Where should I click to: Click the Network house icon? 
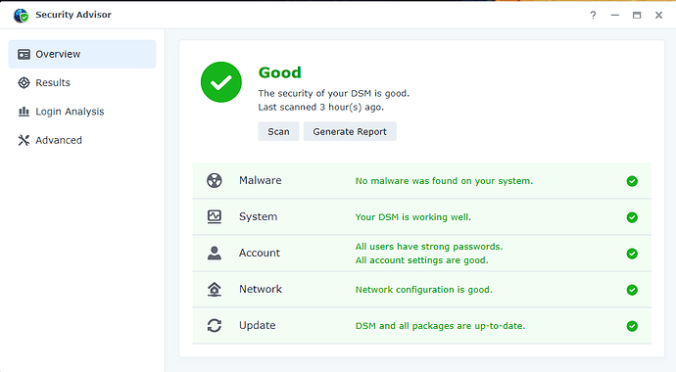tap(215, 289)
